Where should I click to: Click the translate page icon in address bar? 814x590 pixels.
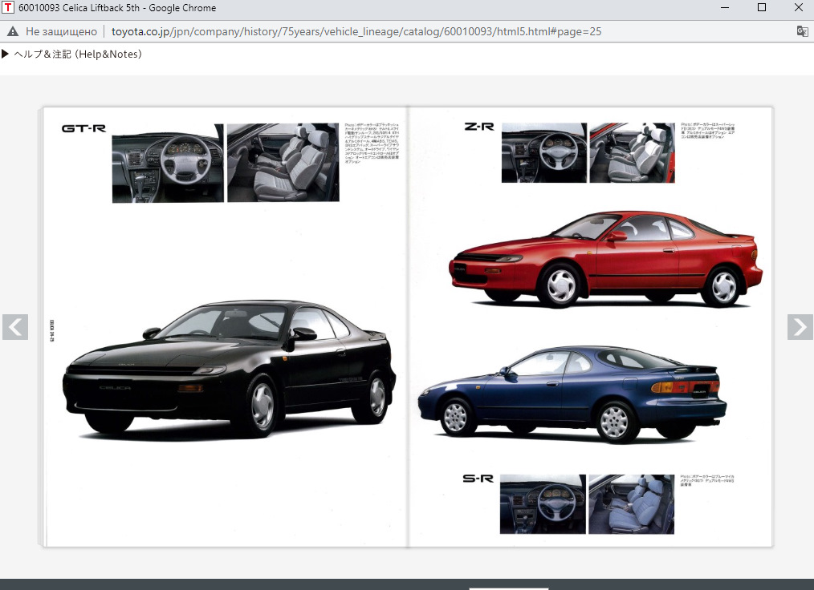802,31
